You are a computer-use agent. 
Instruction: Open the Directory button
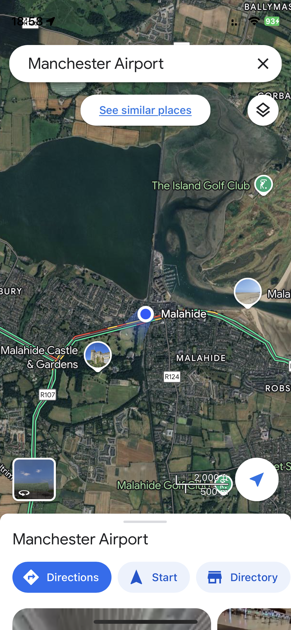(x=243, y=577)
